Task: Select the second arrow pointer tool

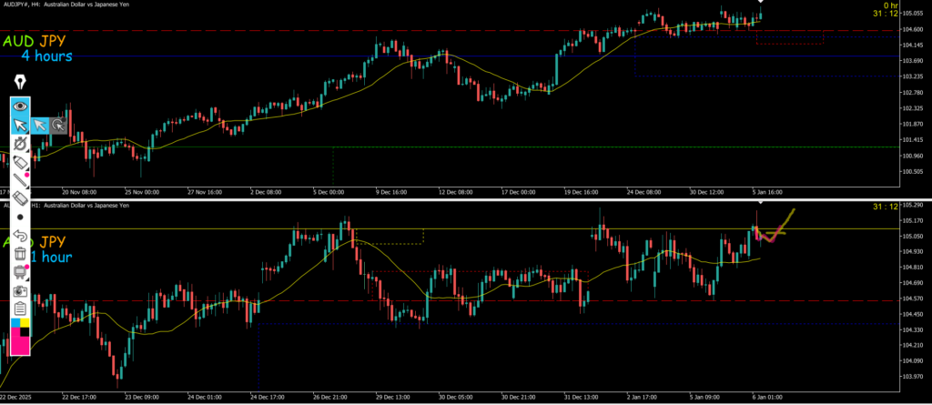Action: pos(40,125)
